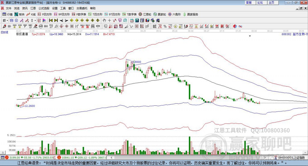Jump to the last bar
Viewport: 308px width, 166px height.
[56, 20]
